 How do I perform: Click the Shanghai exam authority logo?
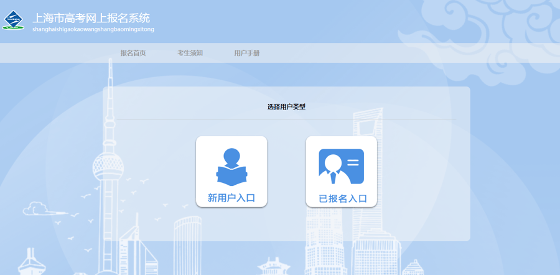click(13, 20)
